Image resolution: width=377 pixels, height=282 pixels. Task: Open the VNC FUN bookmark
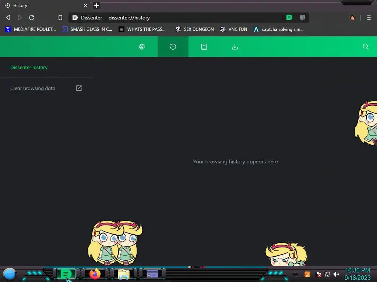233,29
